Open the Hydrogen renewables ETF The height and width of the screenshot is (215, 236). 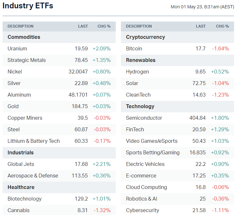tap(137, 72)
